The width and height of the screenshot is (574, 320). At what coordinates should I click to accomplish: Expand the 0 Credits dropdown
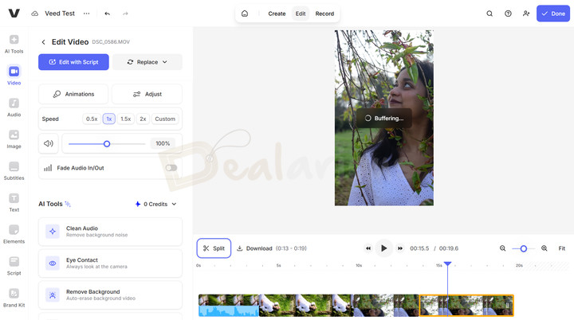(156, 204)
